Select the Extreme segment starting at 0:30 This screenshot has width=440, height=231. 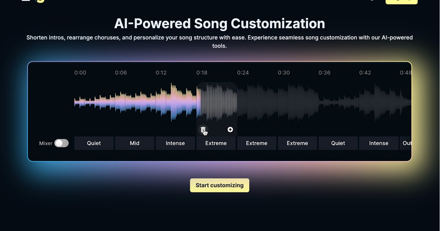click(297, 143)
